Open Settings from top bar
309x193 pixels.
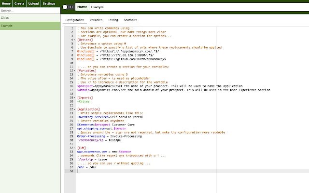pyautogui.click(x=49, y=3)
